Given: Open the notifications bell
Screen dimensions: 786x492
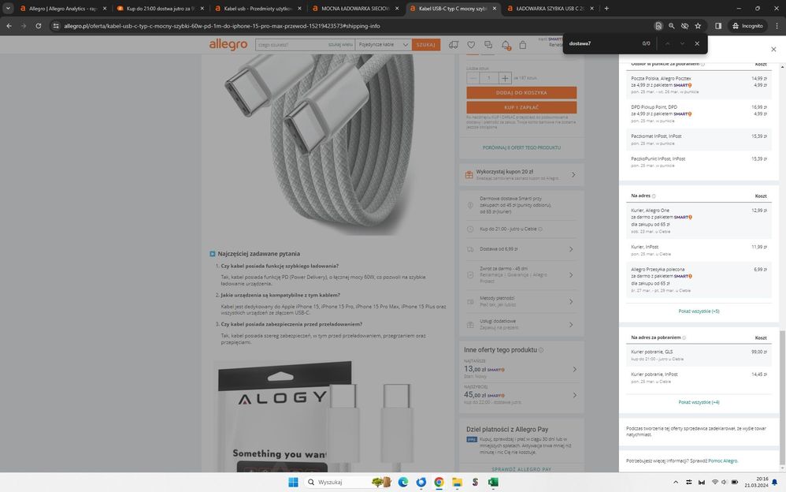Looking at the screenshot, I should pos(506,45).
